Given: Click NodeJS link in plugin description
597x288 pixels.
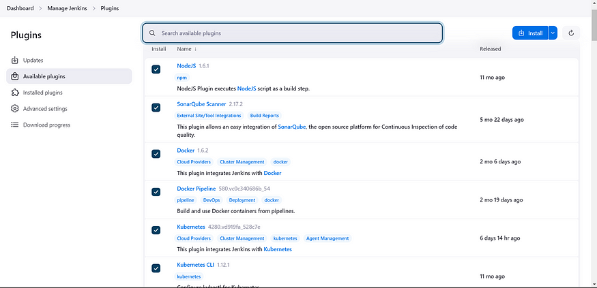Looking at the screenshot, I should 247,89.
